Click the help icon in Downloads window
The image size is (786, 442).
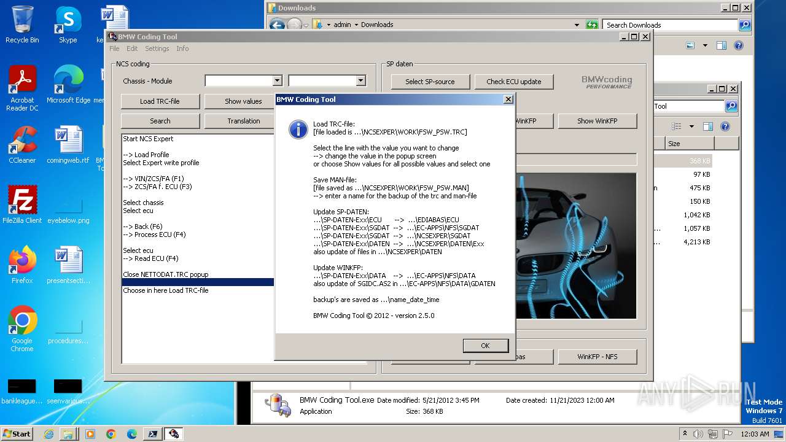[739, 45]
